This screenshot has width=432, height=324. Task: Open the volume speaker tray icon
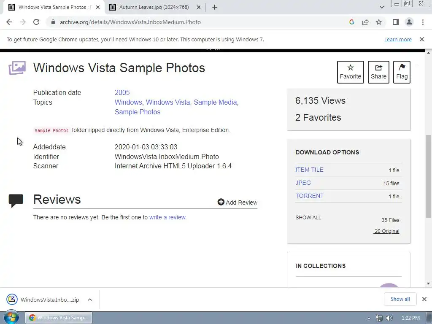(389, 318)
